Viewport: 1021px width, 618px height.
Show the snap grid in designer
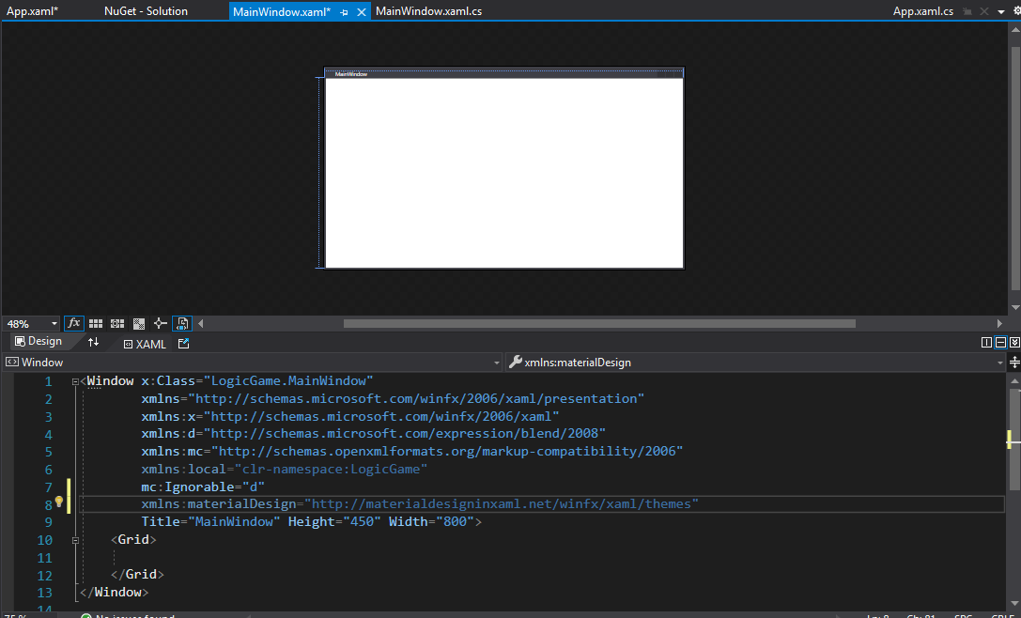coord(96,323)
